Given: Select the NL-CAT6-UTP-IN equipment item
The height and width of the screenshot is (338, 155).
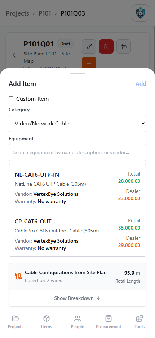Looking at the screenshot, I should pos(77,187).
